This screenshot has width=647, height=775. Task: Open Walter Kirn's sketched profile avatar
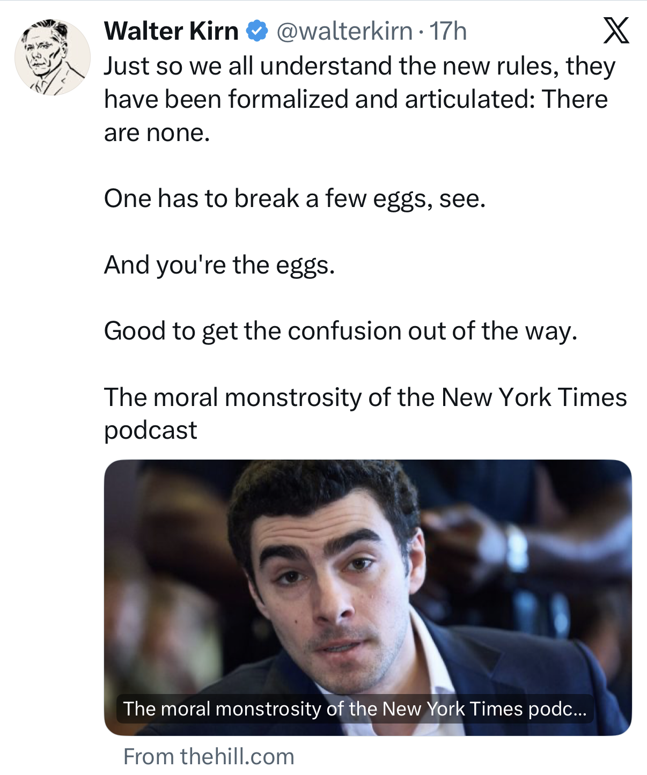(x=52, y=57)
